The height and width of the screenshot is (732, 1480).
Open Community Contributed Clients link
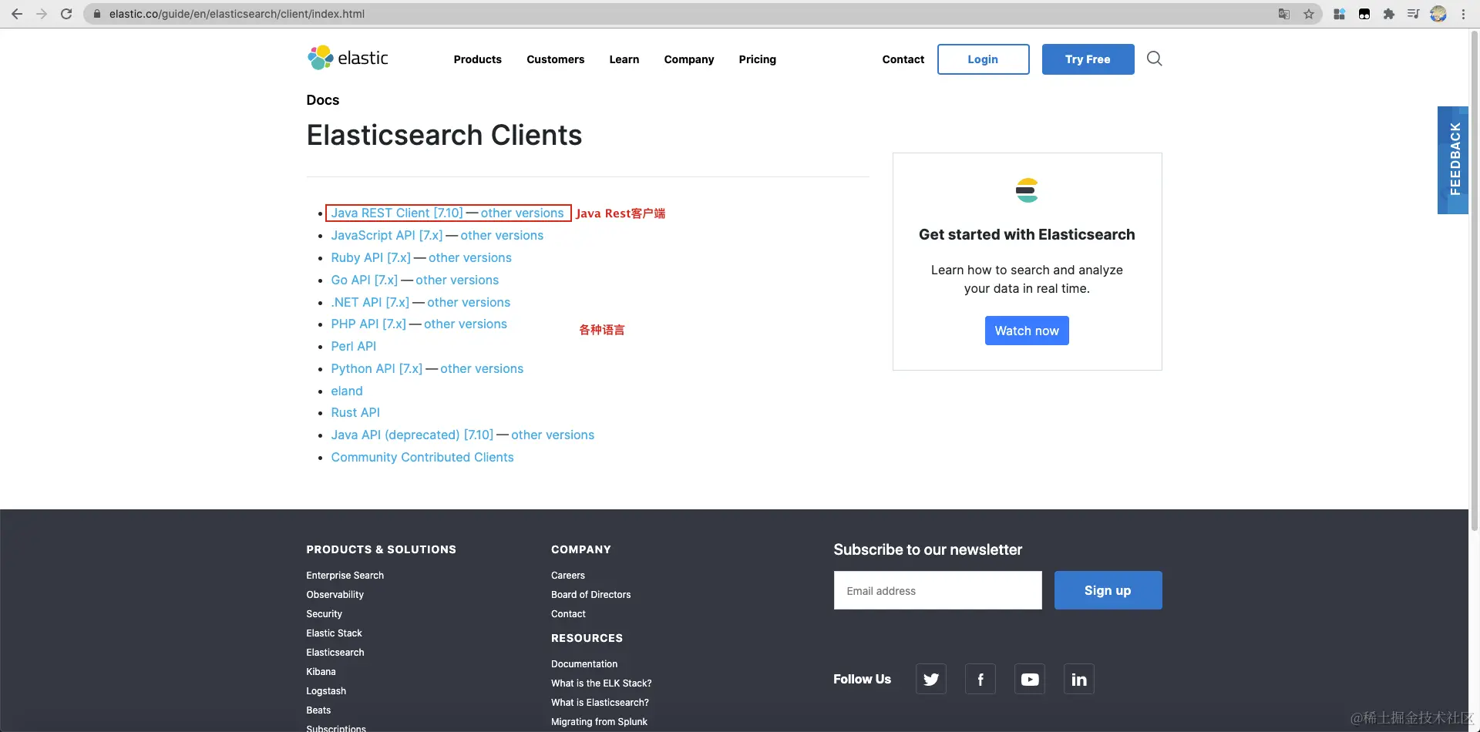click(422, 458)
